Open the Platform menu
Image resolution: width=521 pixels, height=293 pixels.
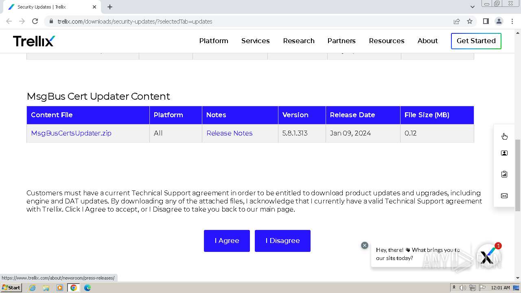[214, 41]
